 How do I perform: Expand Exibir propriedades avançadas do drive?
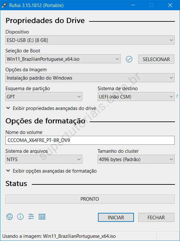pos(51,108)
